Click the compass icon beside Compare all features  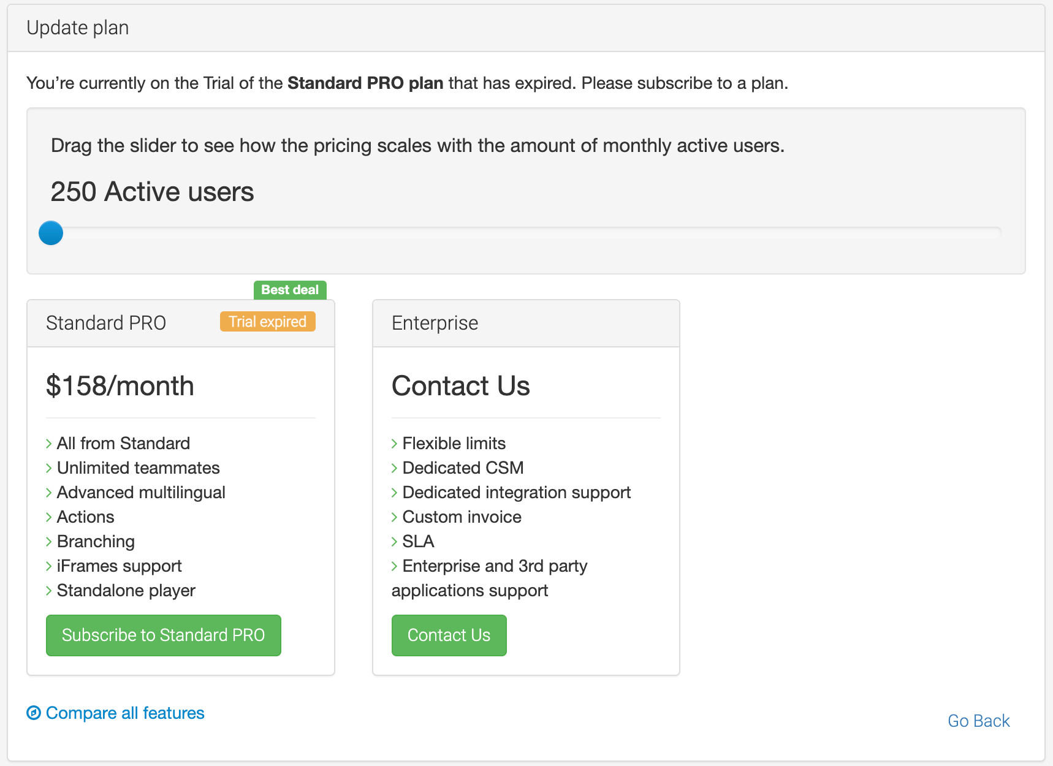(x=34, y=713)
